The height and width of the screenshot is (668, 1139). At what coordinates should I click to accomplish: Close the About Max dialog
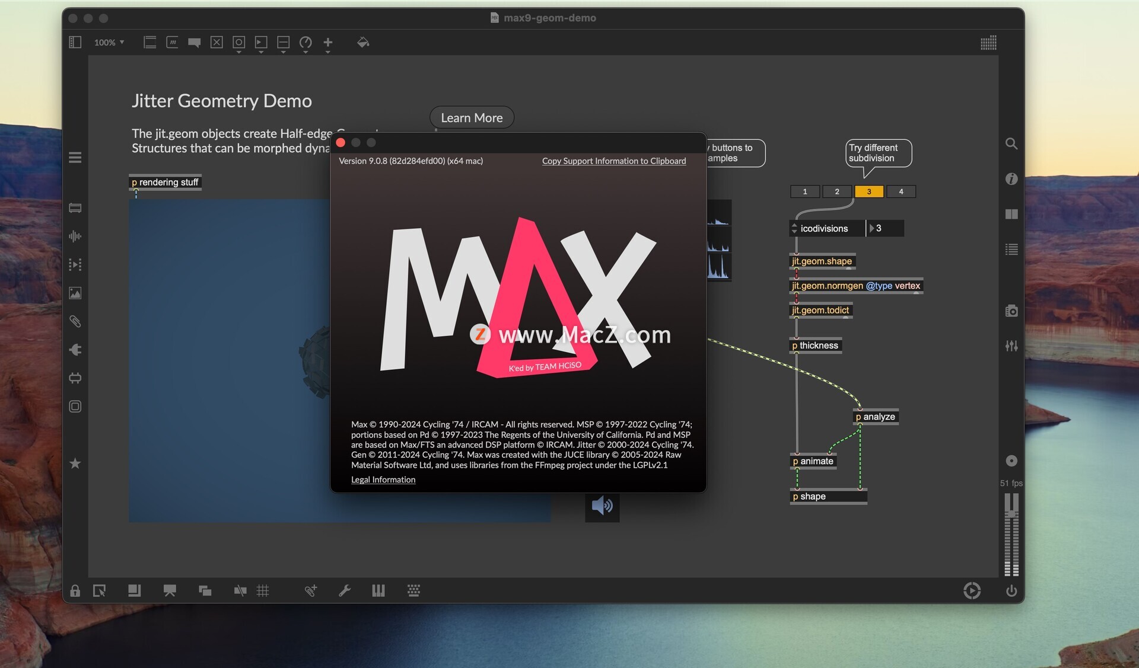341,142
